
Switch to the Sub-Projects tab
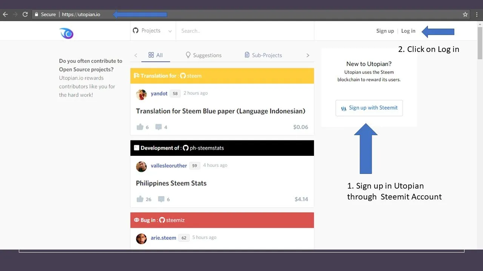(263, 55)
